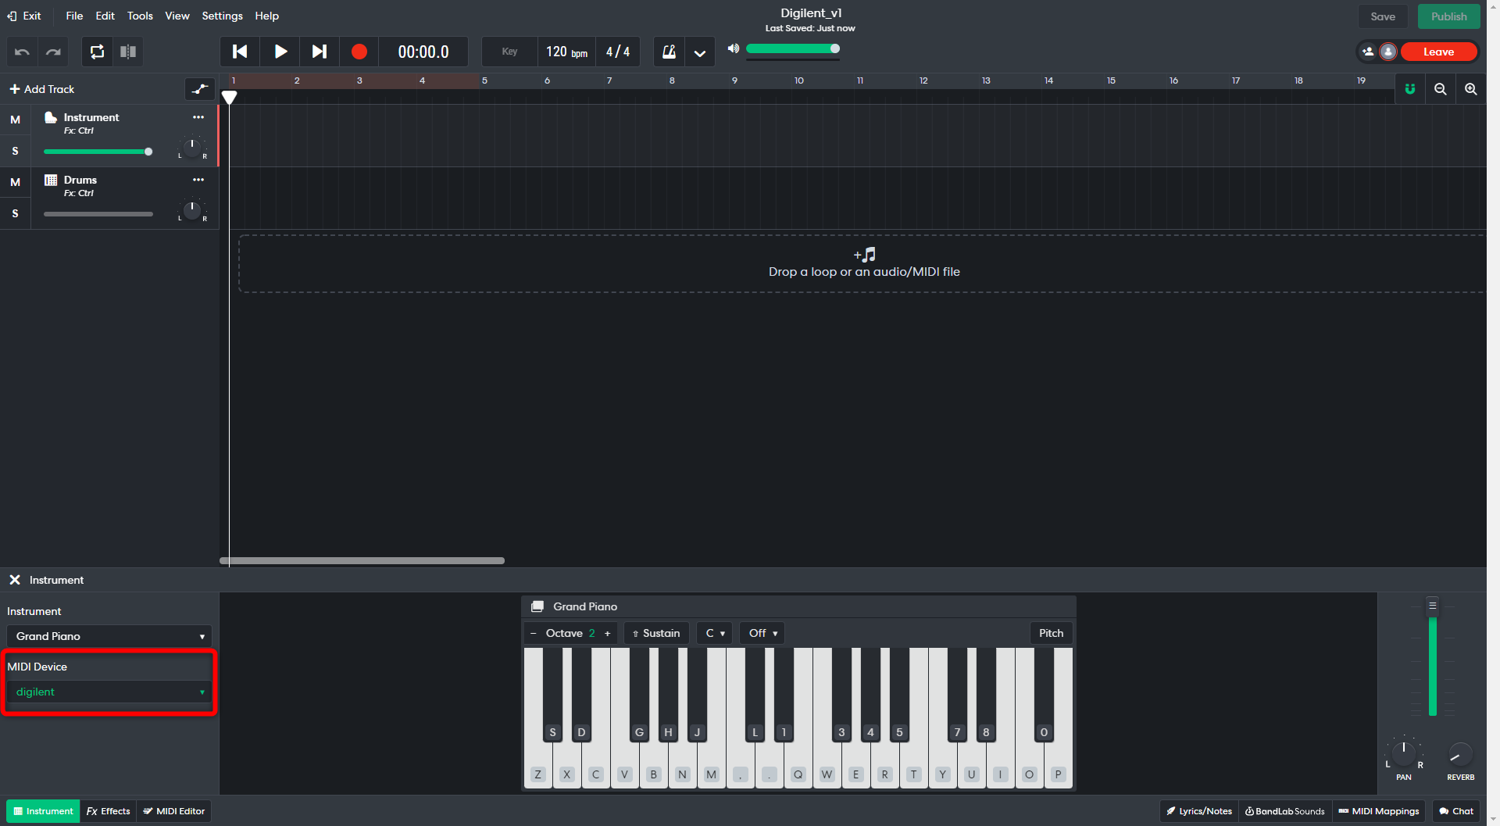Solo the Instrument track

tap(15, 151)
